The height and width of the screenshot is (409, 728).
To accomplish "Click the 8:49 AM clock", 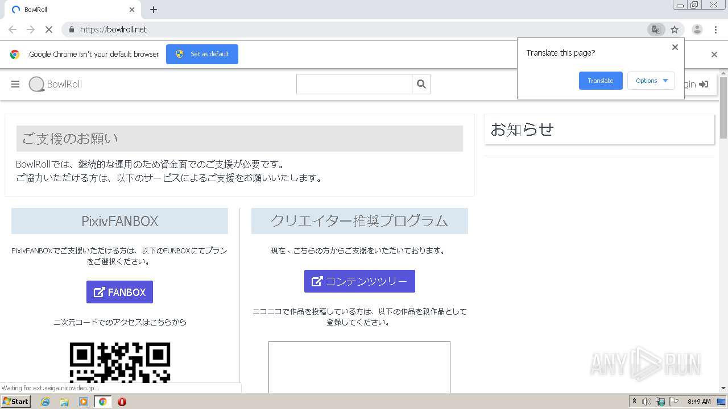I will pyautogui.click(x=699, y=402).
